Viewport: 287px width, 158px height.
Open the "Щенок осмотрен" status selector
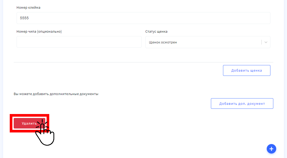pos(203,42)
